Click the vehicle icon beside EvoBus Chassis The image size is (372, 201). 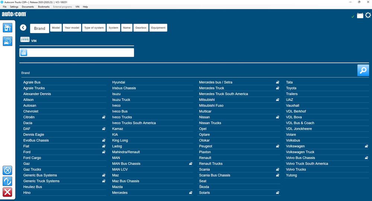pyautogui.click(x=104, y=140)
